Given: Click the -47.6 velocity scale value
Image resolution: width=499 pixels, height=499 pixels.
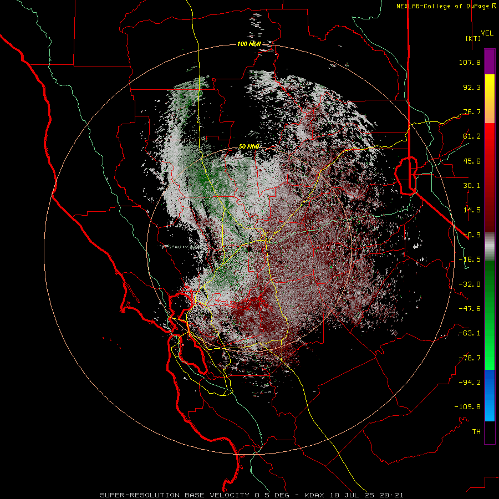Looking at the screenshot, I should tap(470, 309).
